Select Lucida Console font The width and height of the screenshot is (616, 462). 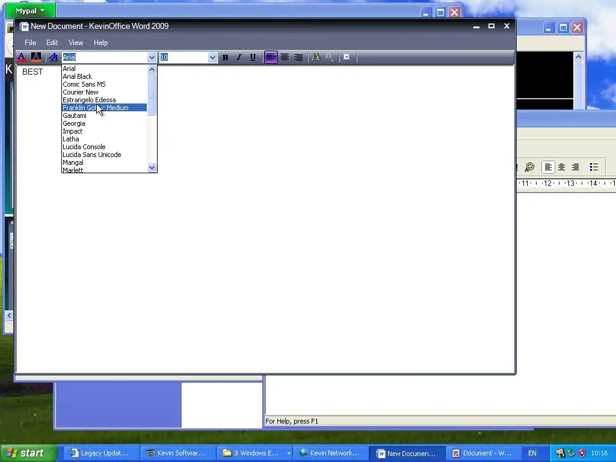(105, 147)
